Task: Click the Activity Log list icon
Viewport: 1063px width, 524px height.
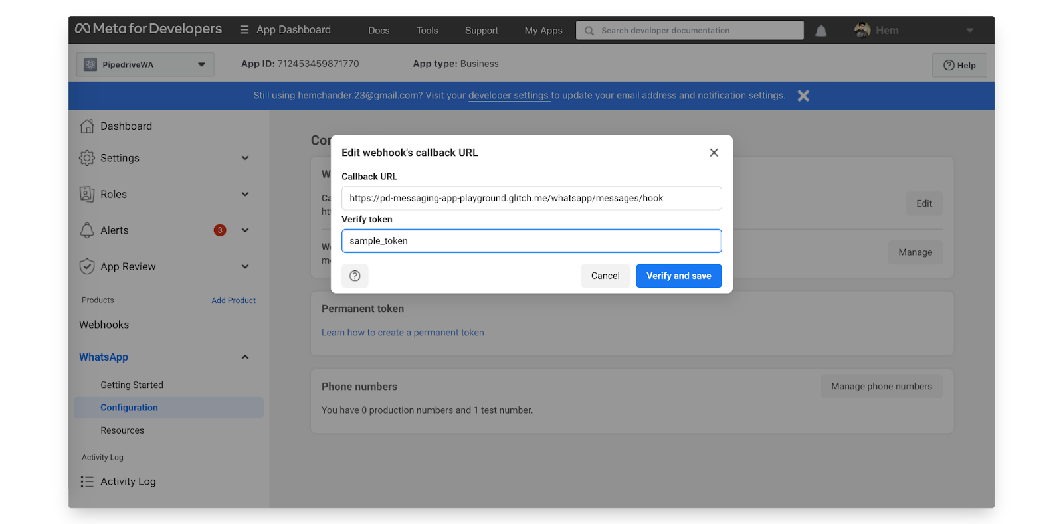Action: click(87, 481)
